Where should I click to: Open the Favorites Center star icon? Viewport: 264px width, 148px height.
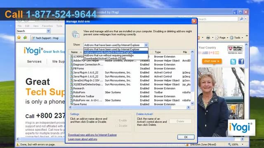pos(19,37)
